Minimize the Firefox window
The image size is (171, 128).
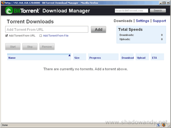click(x=160, y=2)
